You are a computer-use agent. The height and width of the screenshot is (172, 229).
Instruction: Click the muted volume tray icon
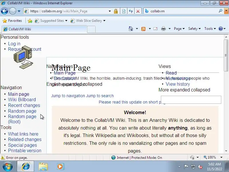200,167
